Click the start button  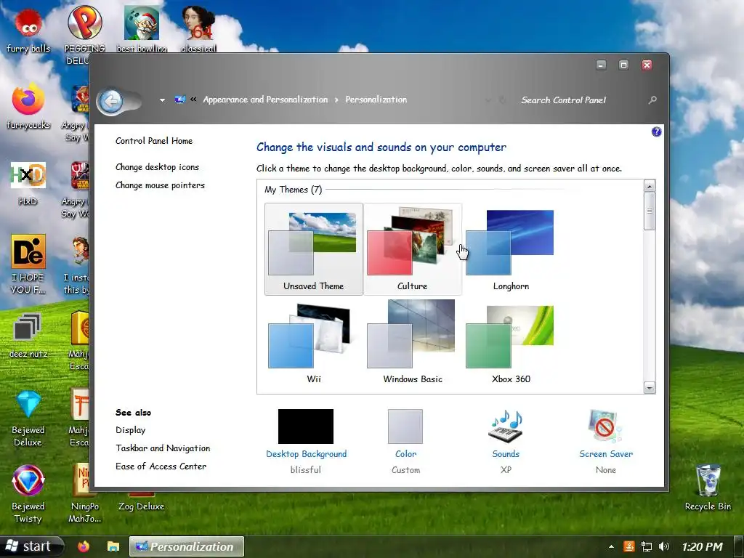(x=31, y=546)
